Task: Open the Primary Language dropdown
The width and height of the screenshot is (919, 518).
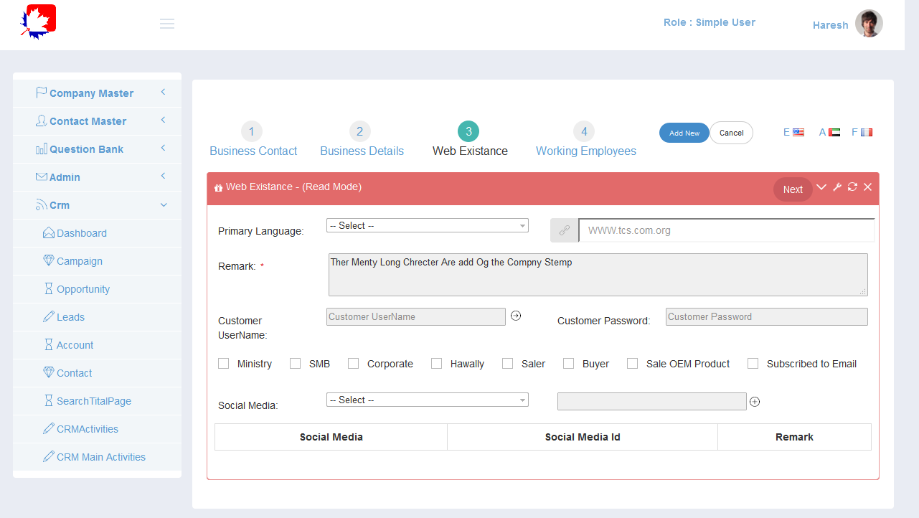Action: [427, 225]
